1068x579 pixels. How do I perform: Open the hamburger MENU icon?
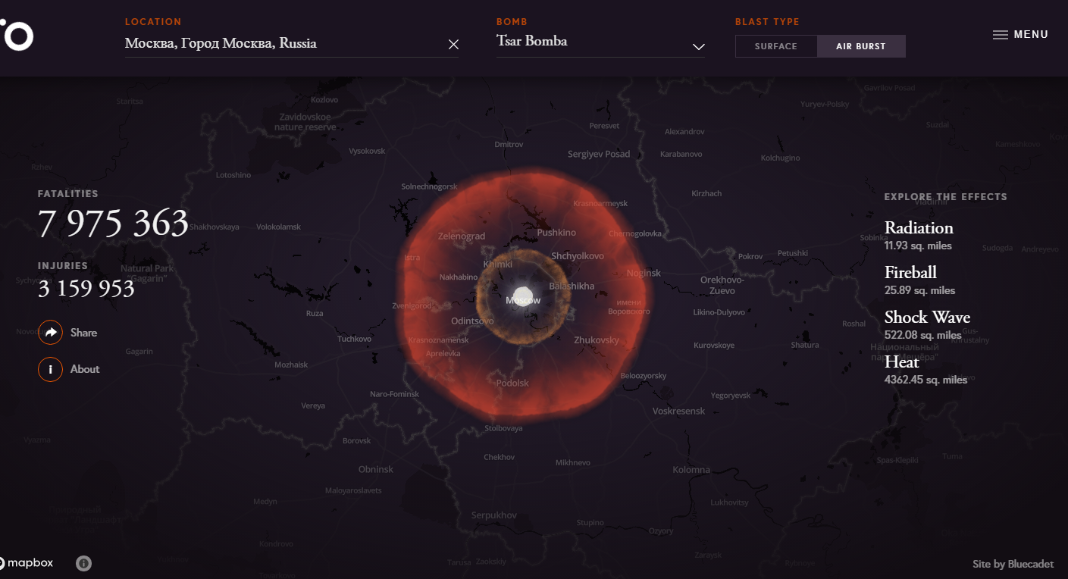tap(1001, 35)
